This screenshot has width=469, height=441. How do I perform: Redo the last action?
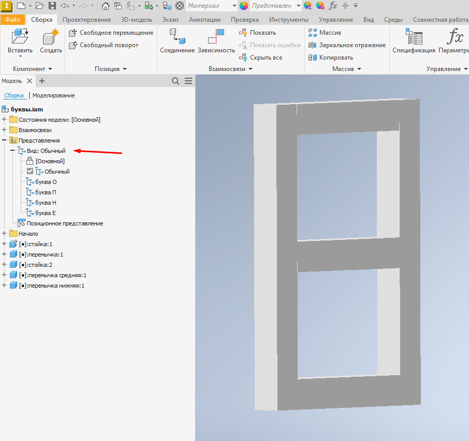[x=83, y=5]
